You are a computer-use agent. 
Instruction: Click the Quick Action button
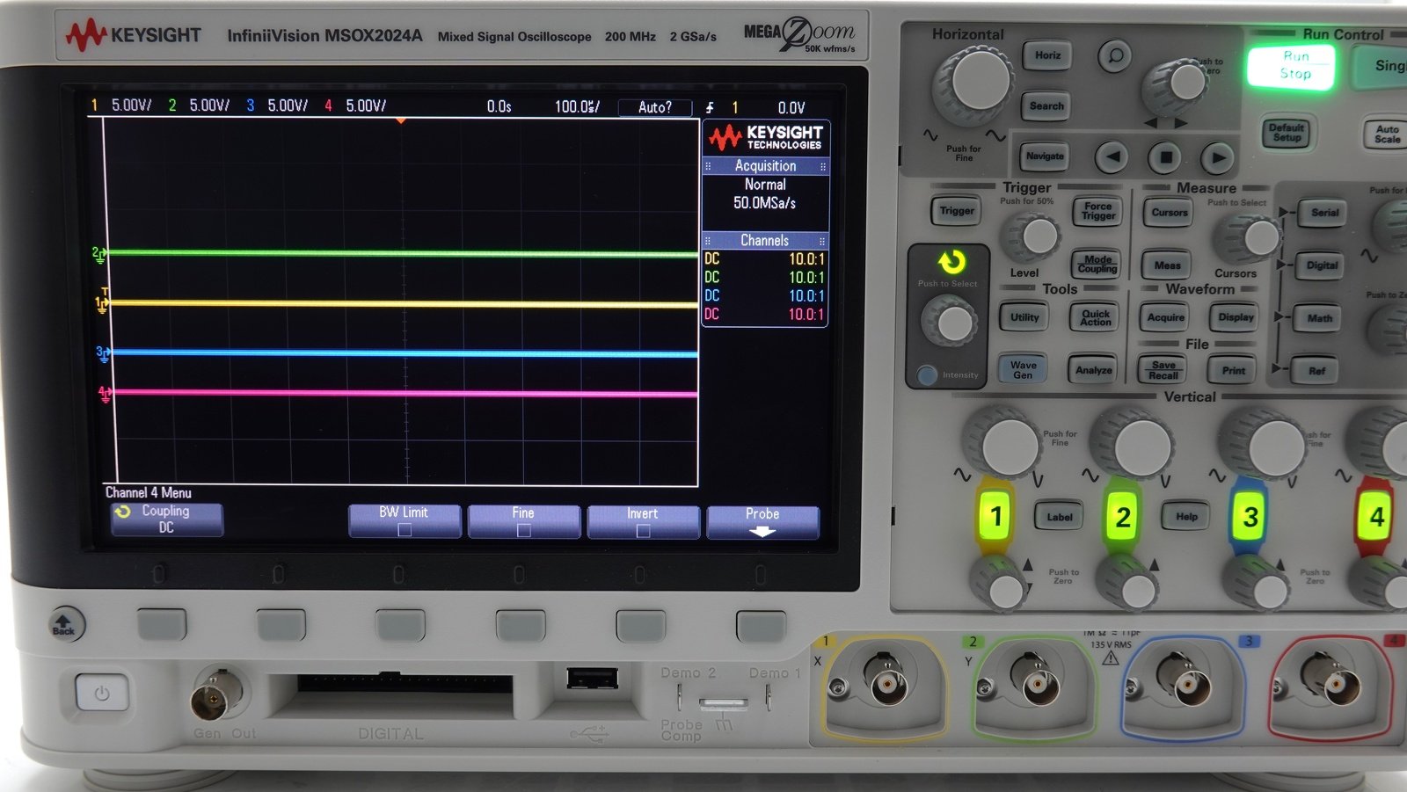tap(1095, 317)
